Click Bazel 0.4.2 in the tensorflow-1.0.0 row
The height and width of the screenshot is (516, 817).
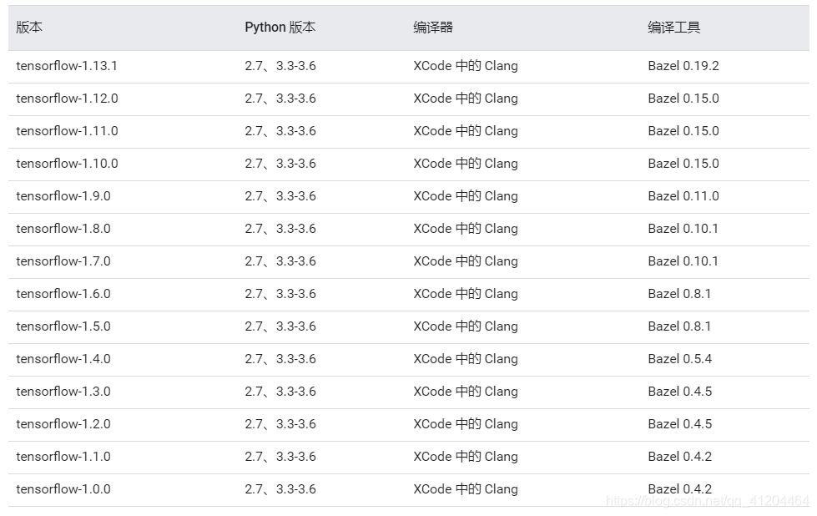[x=680, y=489]
